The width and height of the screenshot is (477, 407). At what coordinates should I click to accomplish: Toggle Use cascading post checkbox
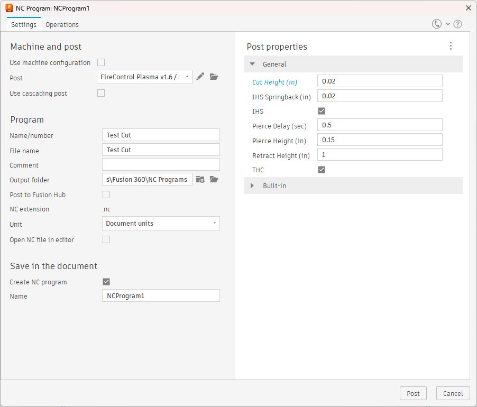tap(101, 93)
